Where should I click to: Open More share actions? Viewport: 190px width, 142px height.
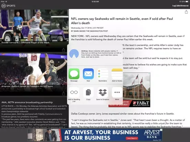(x=117, y=92)
